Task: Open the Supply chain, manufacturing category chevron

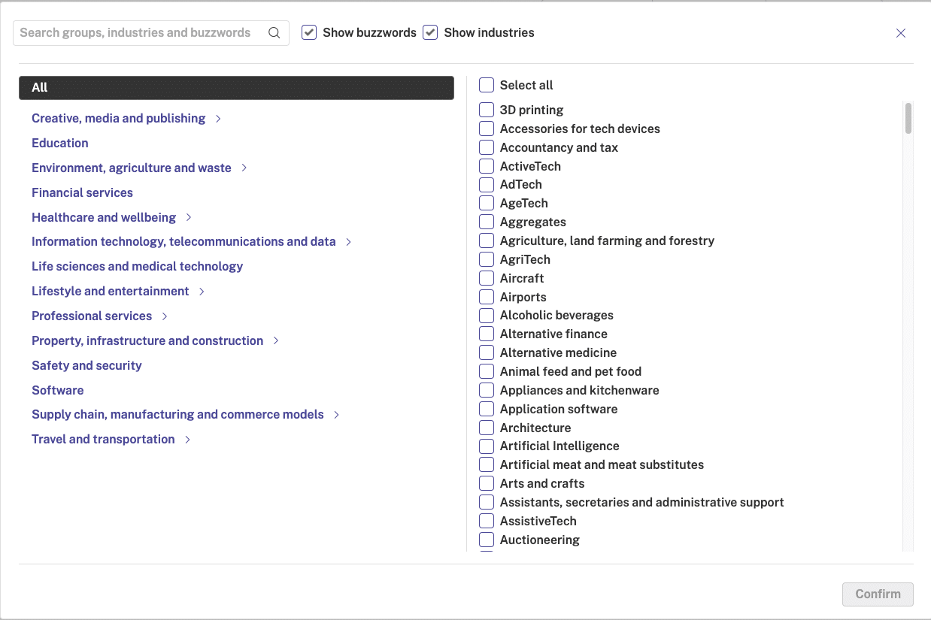Action: (337, 414)
